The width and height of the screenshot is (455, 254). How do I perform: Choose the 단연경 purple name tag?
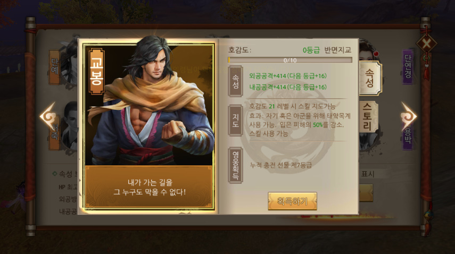408,67
